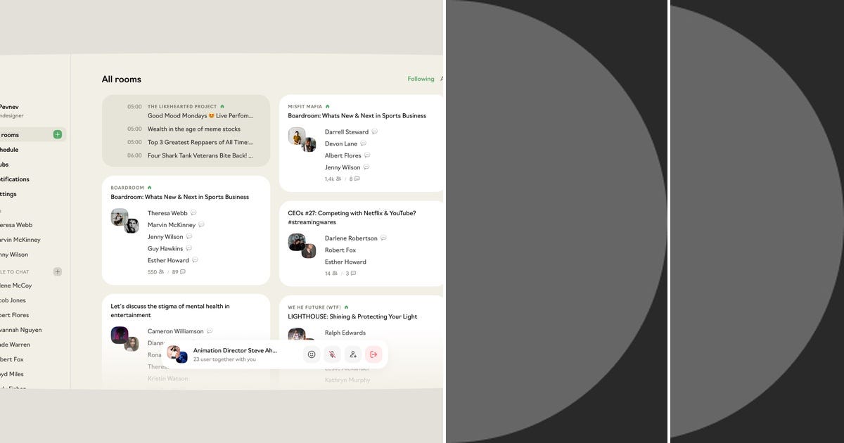This screenshot has height=443, width=844.
Task: Click the speech bubble next to Devon Lane
Action: click(x=363, y=143)
